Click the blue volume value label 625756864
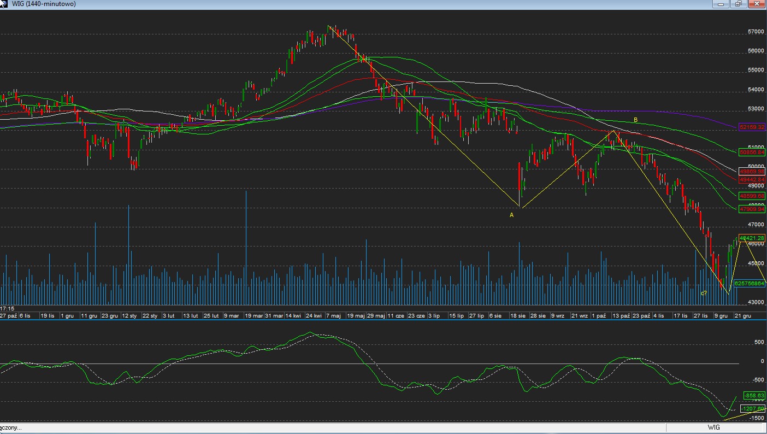Screen dimensions: 767x434 click(750, 283)
